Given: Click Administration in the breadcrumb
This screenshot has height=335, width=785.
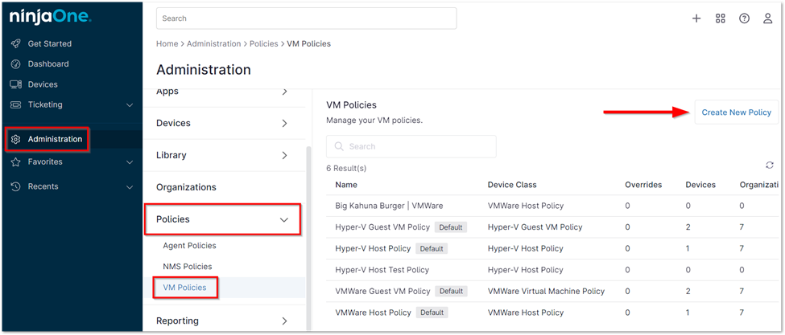Looking at the screenshot, I should coord(214,44).
